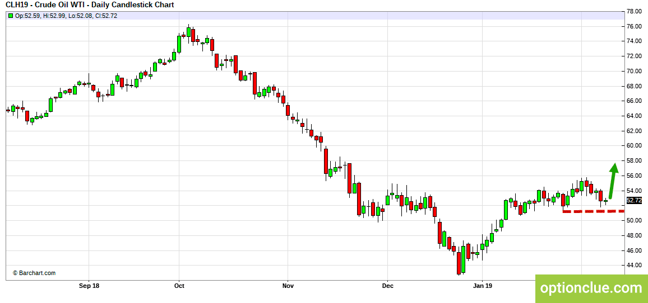
Task: Click the 76.00 price axis label
Action: [635, 26]
